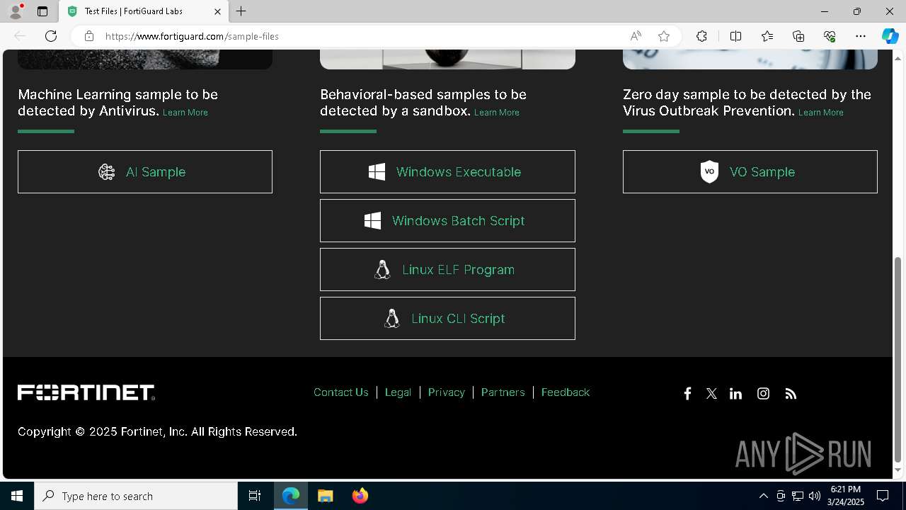Image resolution: width=906 pixels, height=510 pixels.
Task: Select the Test Files FortiGuard Labs tab
Action: (143, 11)
